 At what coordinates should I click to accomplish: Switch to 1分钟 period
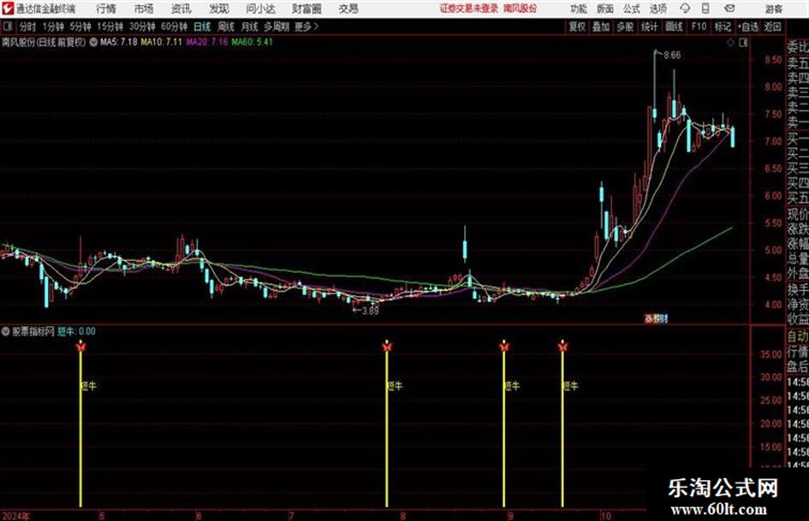point(53,27)
